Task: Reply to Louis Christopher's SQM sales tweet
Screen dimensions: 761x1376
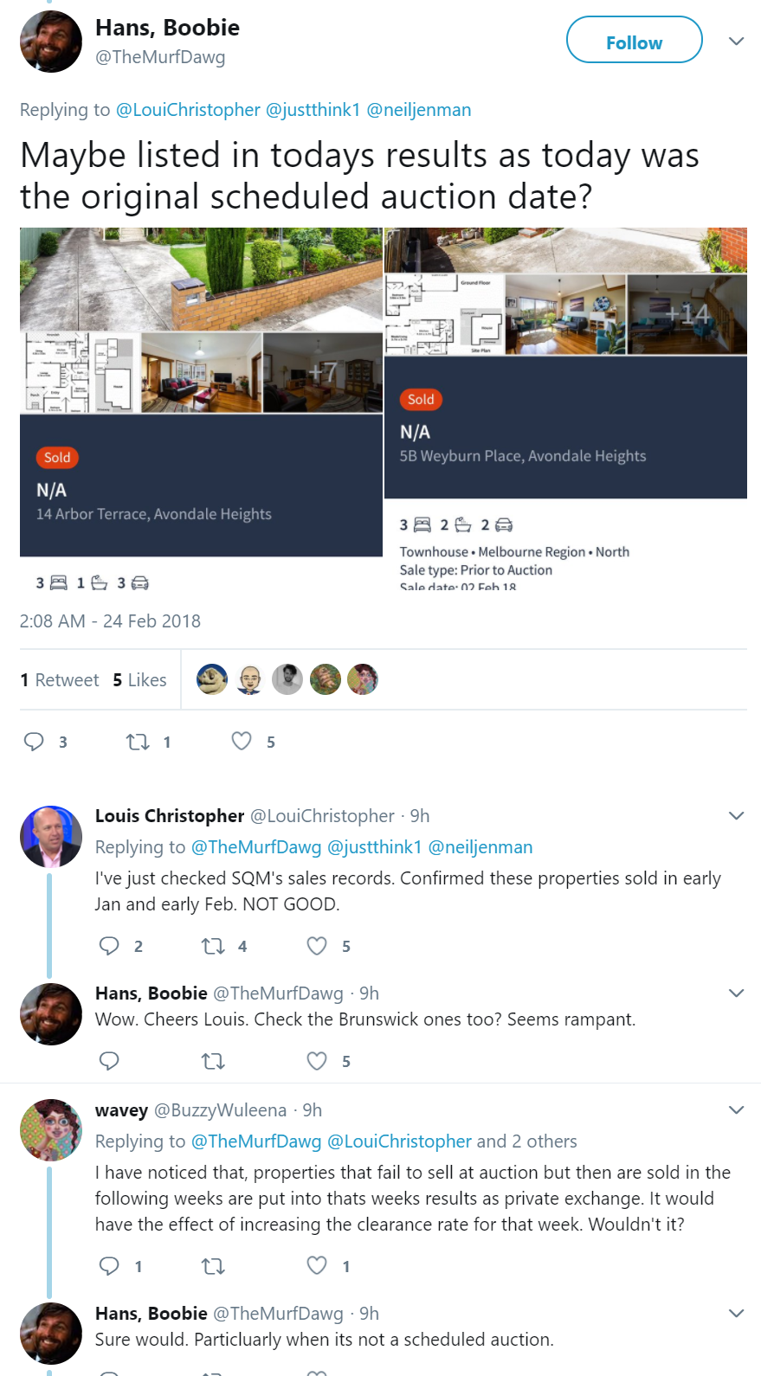Action: pos(109,946)
